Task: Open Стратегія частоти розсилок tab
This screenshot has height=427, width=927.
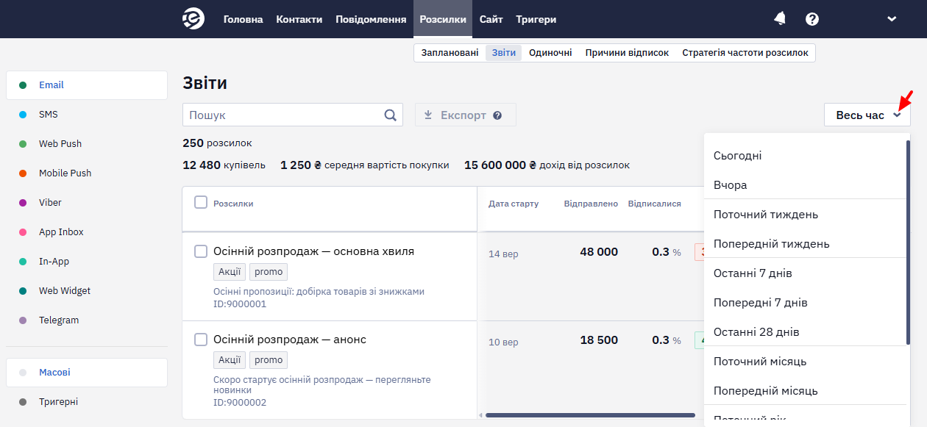Action: (745, 53)
